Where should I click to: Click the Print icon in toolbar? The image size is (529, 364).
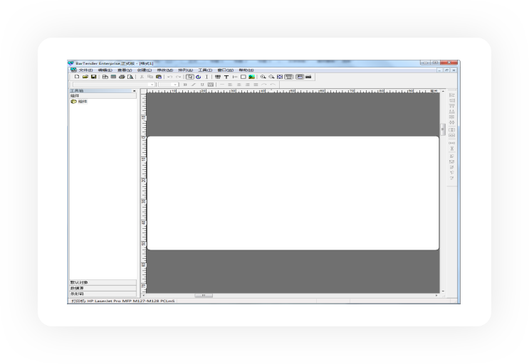tap(122, 76)
